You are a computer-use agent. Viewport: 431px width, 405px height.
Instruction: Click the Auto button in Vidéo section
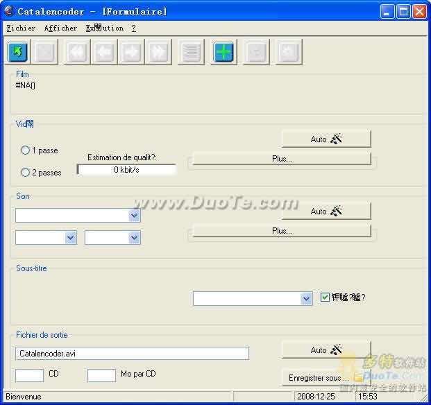pos(326,139)
